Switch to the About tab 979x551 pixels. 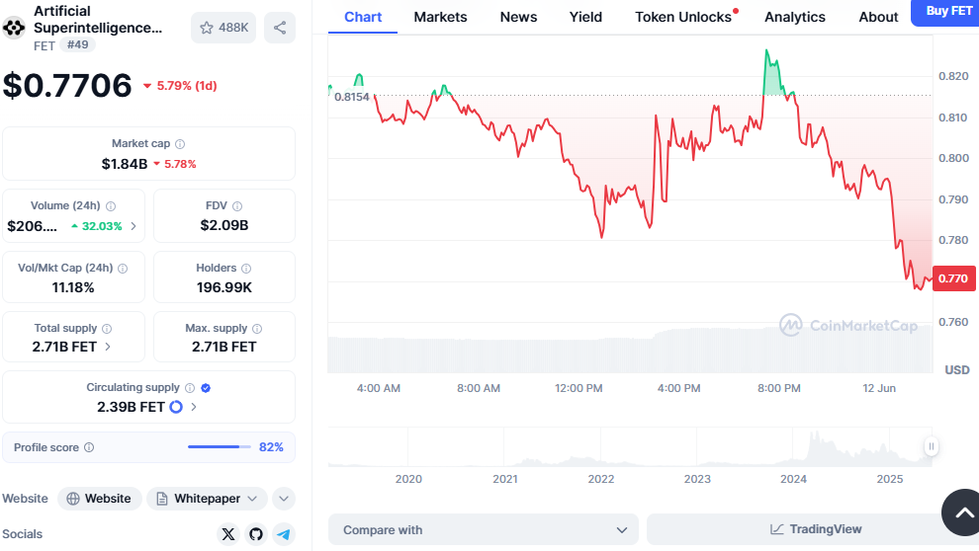click(878, 17)
